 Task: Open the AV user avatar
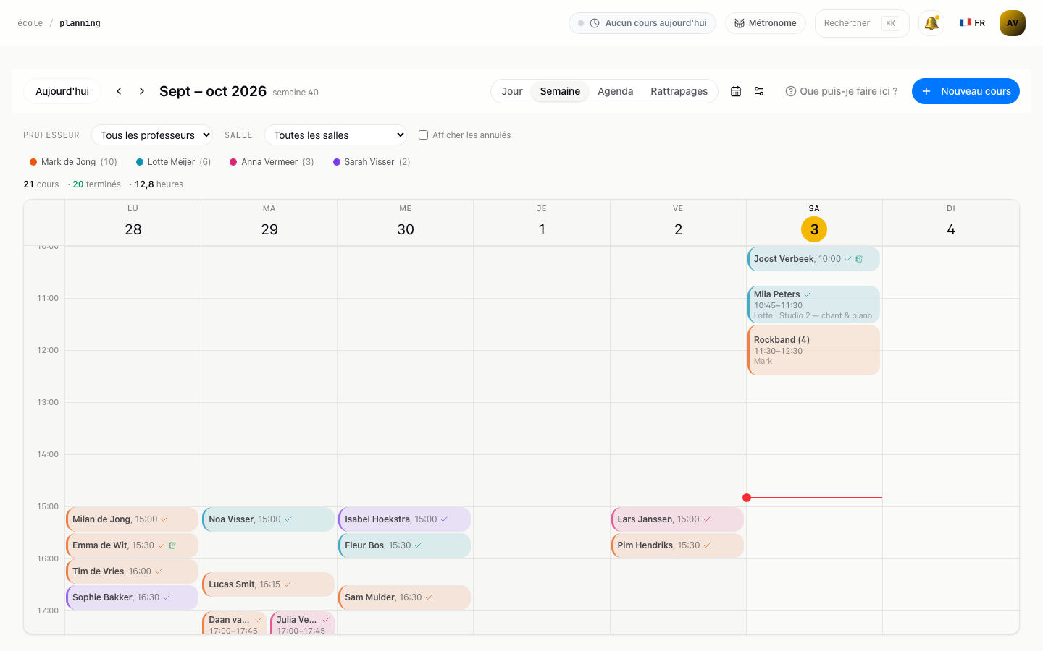pyautogui.click(x=1013, y=23)
